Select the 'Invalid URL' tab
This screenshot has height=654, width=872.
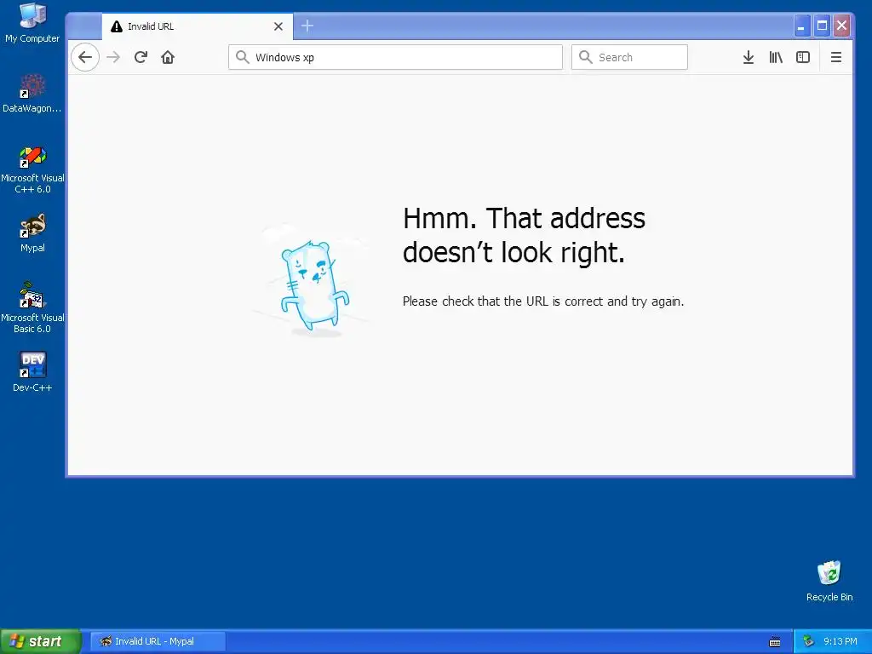(x=198, y=26)
